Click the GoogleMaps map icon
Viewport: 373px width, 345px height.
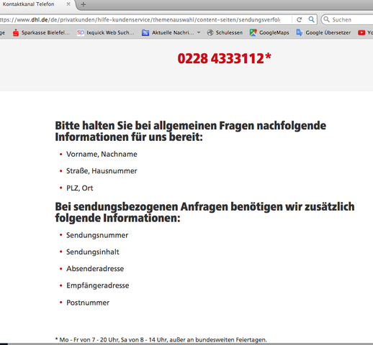[x=253, y=32]
